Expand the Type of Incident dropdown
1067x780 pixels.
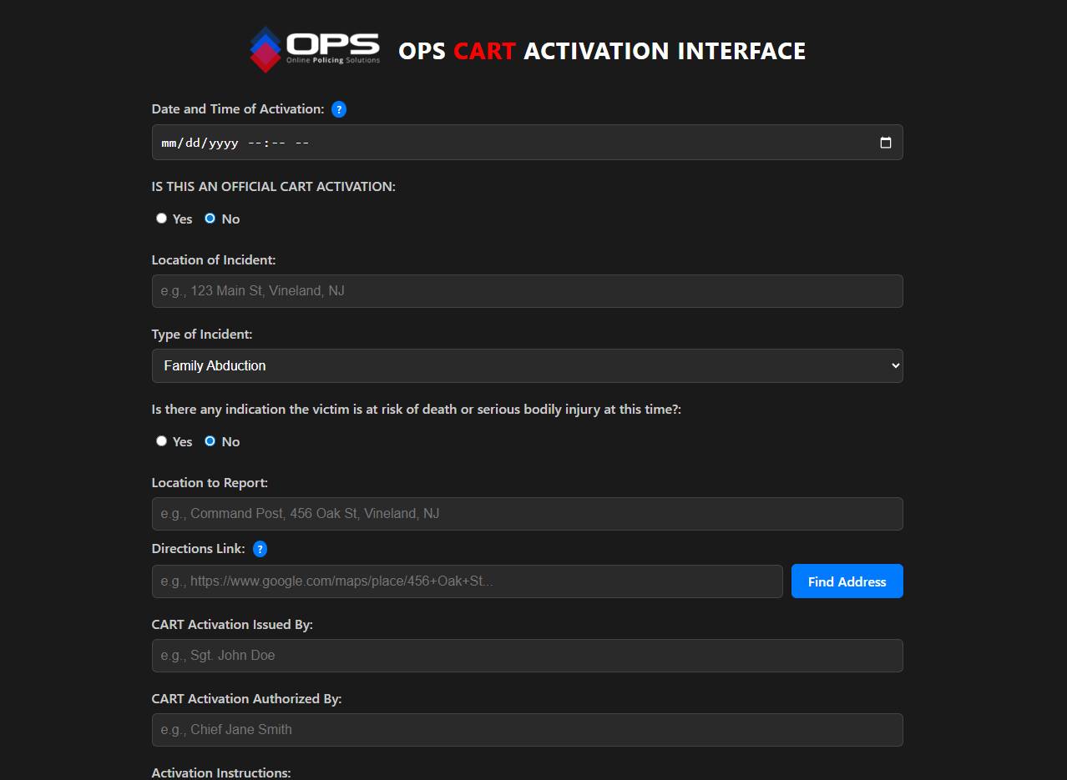tap(526, 365)
